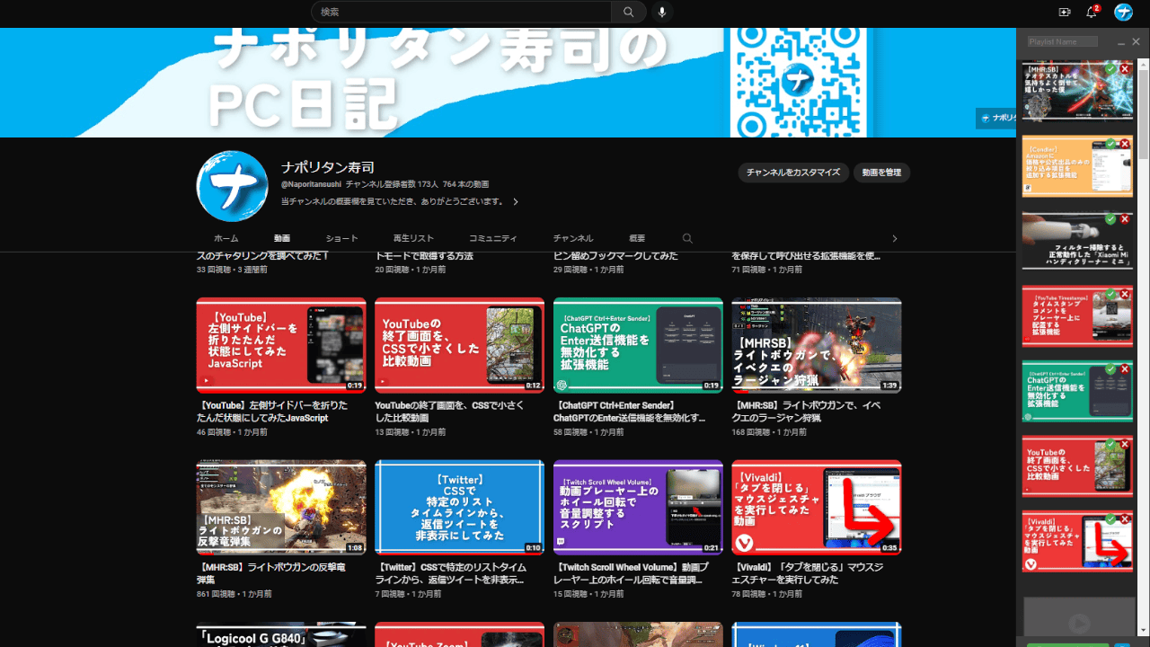Play Vivaldi マウスジェスチャー thumbnail in main grid
This screenshot has height=647, width=1150.
(817, 508)
